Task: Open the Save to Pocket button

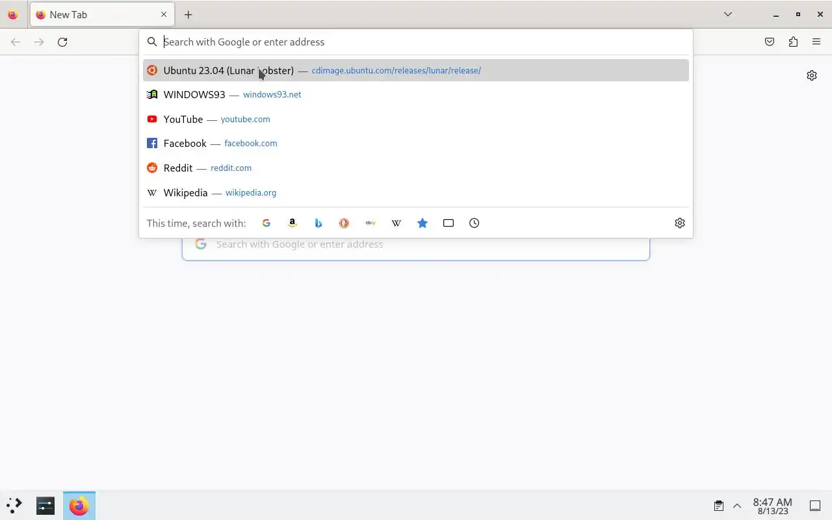Action: coord(770,42)
